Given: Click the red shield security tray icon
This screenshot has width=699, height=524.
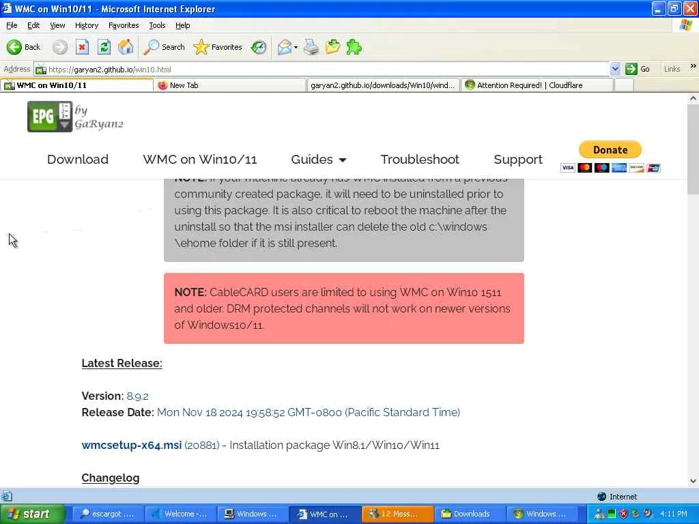Looking at the screenshot, I should (x=624, y=514).
